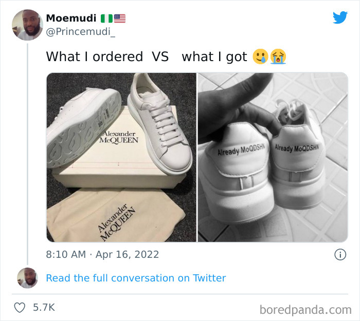Click the US flag emoji

point(120,18)
